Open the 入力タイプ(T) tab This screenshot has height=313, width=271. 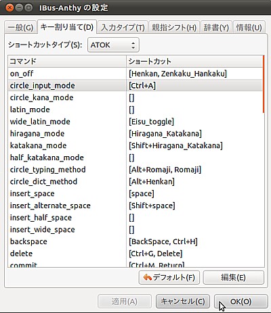[123, 28]
